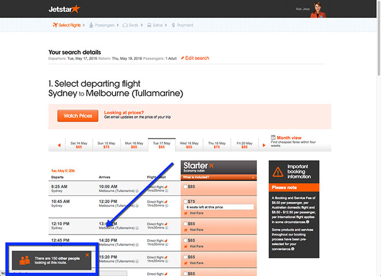The height and width of the screenshot is (276, 381).
Task: Click info icon next to 10:00 AM Melbourne arrival
Action: (x=137, y=191)
